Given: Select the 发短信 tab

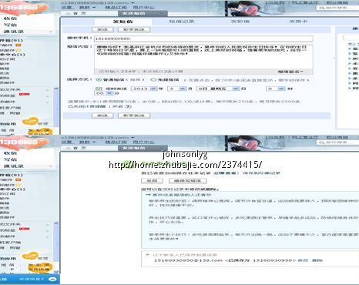Looking at the screenshot, I should [x=122, y=22].
